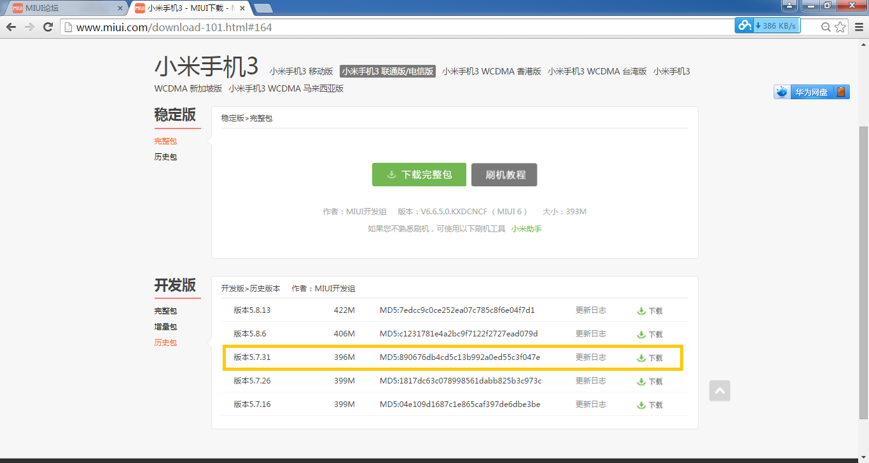Click the clipboard icon beside 华为网盘
This screenshot has height=463, width=869.
(x=841, y=92)
